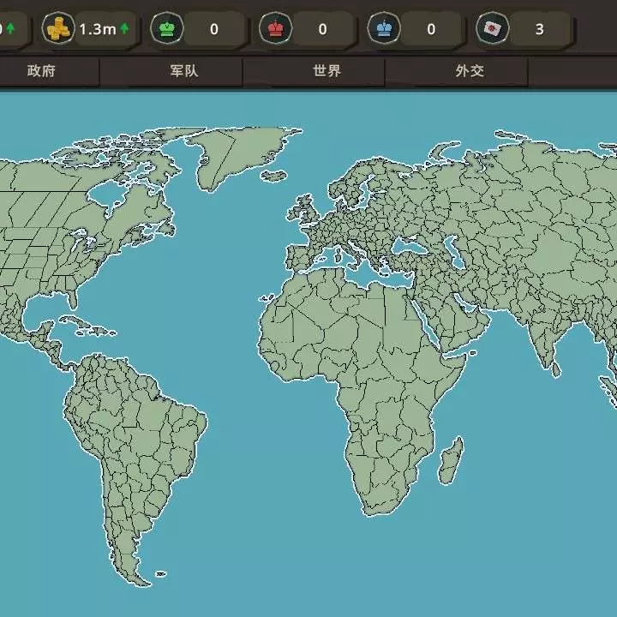Click the gold coins treasury icon
Image resolution: width=617 pixels, height=617 pixels.
(x=58, y=28)
